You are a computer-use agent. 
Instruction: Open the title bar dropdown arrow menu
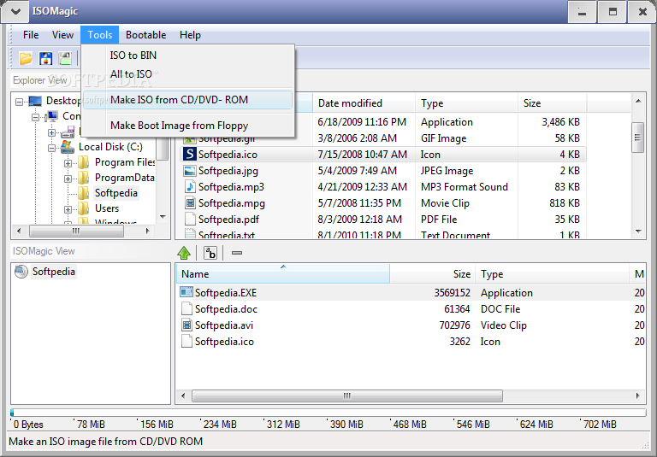15,11
